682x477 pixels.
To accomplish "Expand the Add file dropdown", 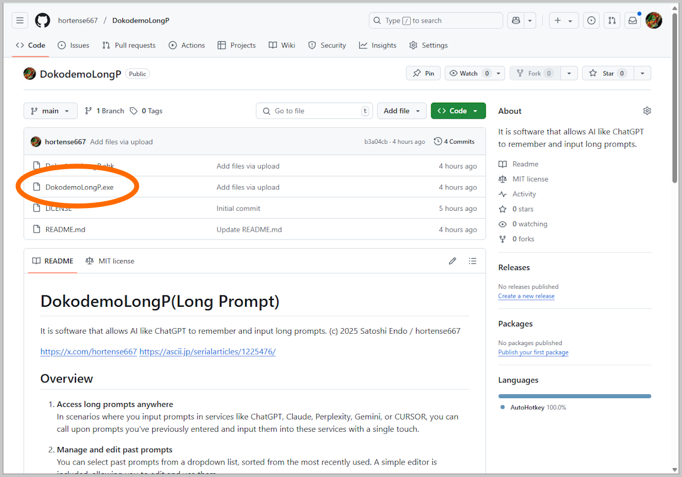I will tap(402, 111).
